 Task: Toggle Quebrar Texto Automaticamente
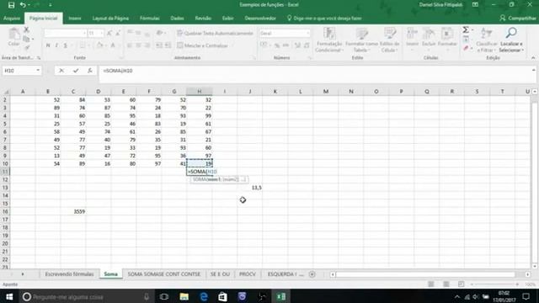[x=215, y=34]
